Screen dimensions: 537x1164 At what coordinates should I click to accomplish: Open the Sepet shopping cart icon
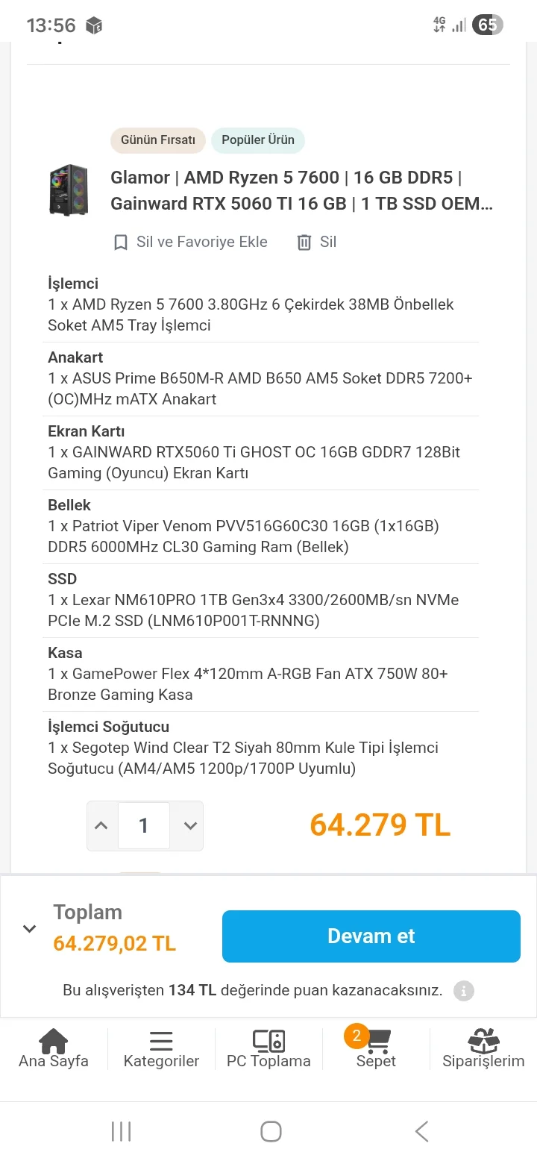pyautogui.click(x=377, y=1041)
